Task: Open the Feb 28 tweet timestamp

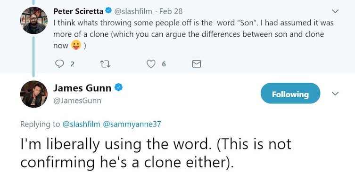Action: coord(171,11)
